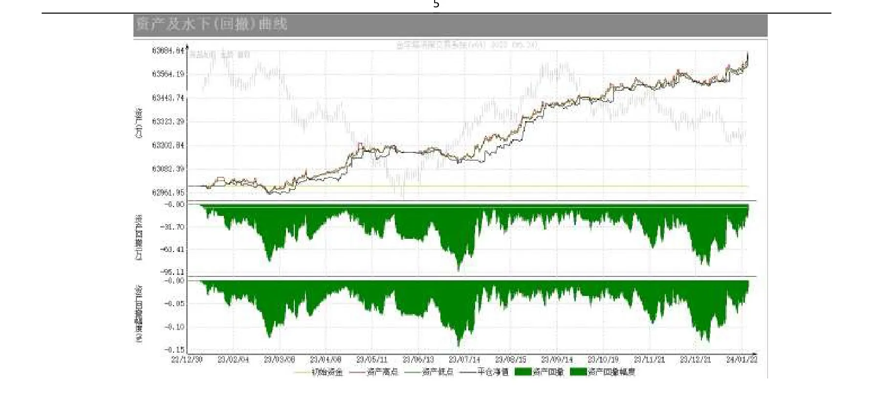Click the 23/03/08 date label
873x420 pixels.
[x=279, y=359]
